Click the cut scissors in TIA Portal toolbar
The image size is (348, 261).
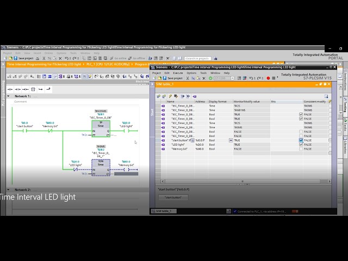[x=44, y=58]
